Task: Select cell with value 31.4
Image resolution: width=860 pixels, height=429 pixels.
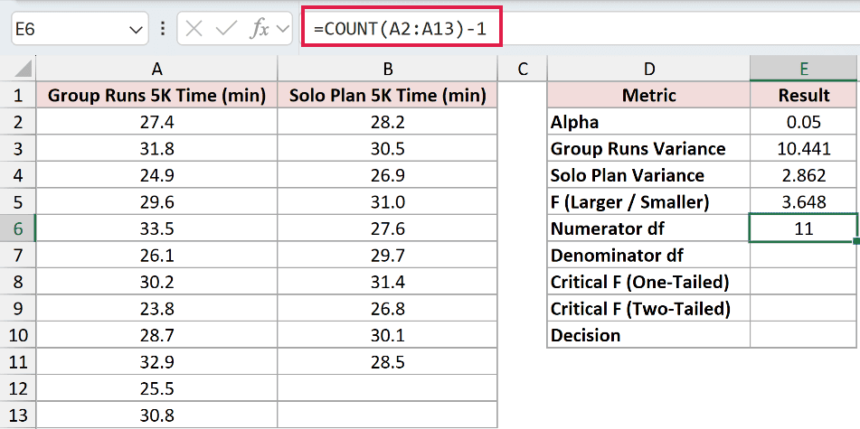Action: [388, 282]
